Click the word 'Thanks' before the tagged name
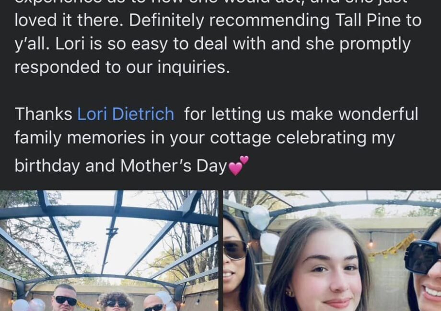The width and height of the screenshot is (441, 311). 43,114
